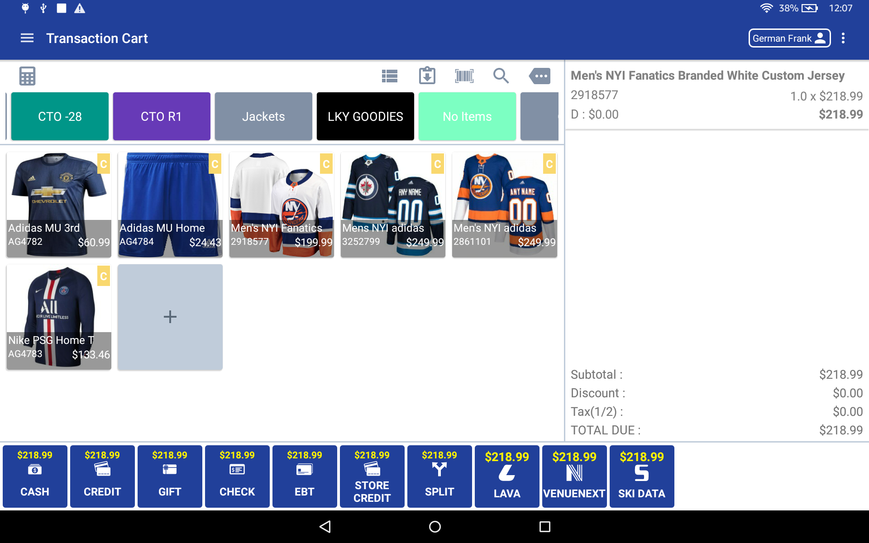Tap the Android home button
869x543 pixels.
click(435, 527)
